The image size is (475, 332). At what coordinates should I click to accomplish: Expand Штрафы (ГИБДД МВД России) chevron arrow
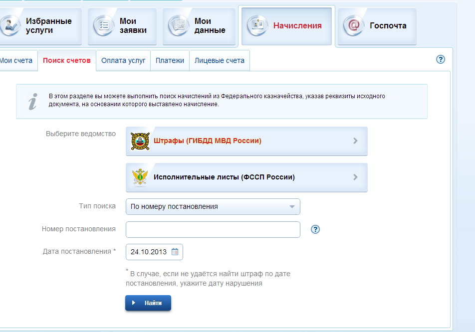355,141
